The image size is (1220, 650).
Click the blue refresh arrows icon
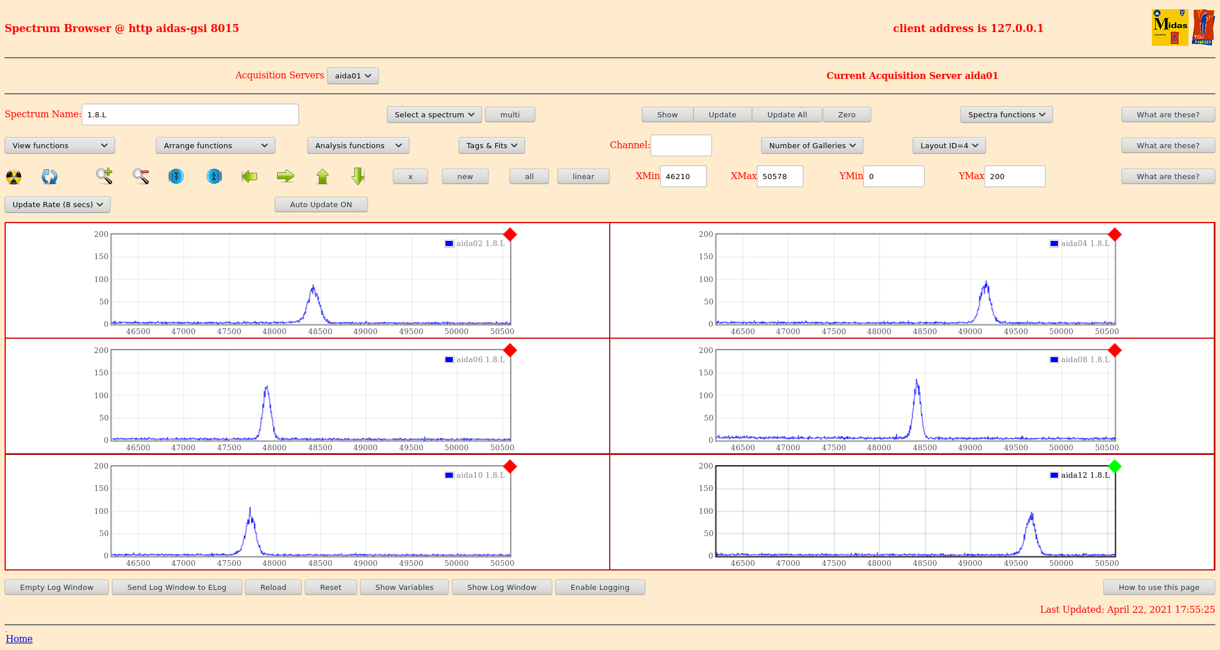tap(49, 177)
